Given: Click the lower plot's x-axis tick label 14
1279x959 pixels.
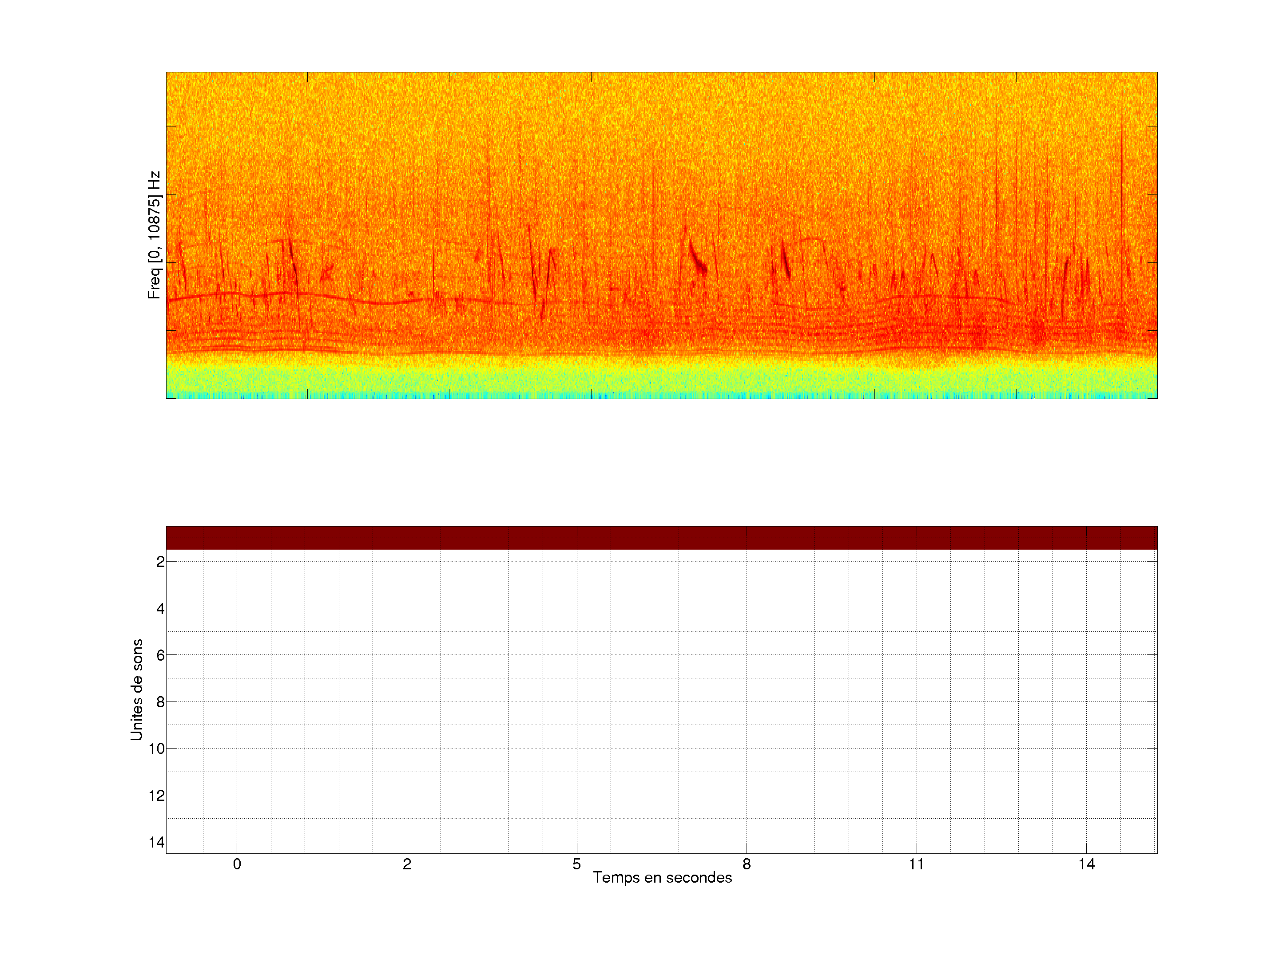Looking at the screenshot, I should pos(1086,864).
